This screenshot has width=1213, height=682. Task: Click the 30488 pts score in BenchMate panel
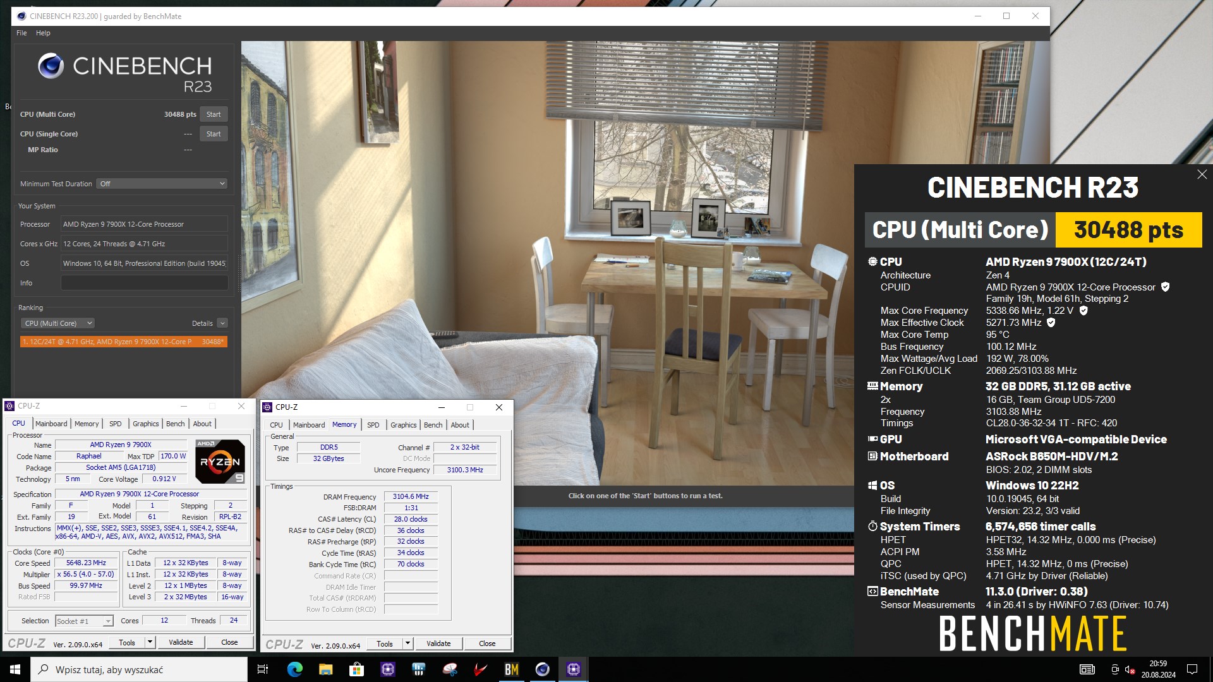point(1128,230)
